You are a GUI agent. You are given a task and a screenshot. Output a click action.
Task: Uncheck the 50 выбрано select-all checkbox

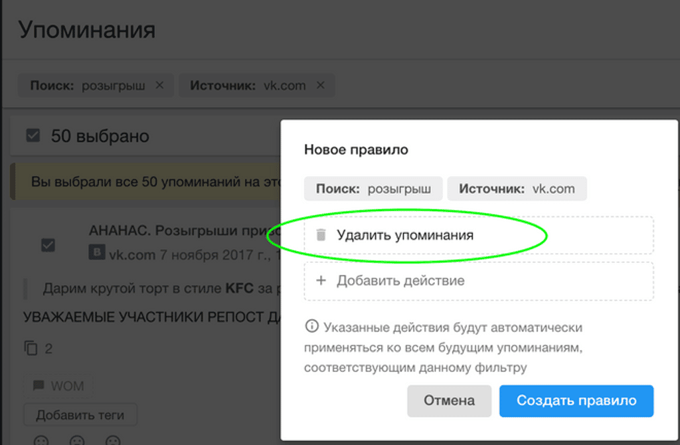coord(33,135)
